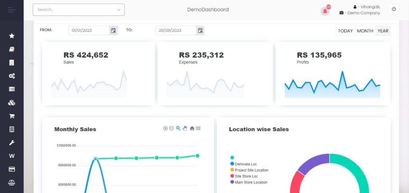This screenshot has height=193, width=409.
Task: Open the wrench tools sidebar icon
Action: (x=12, y=143)
